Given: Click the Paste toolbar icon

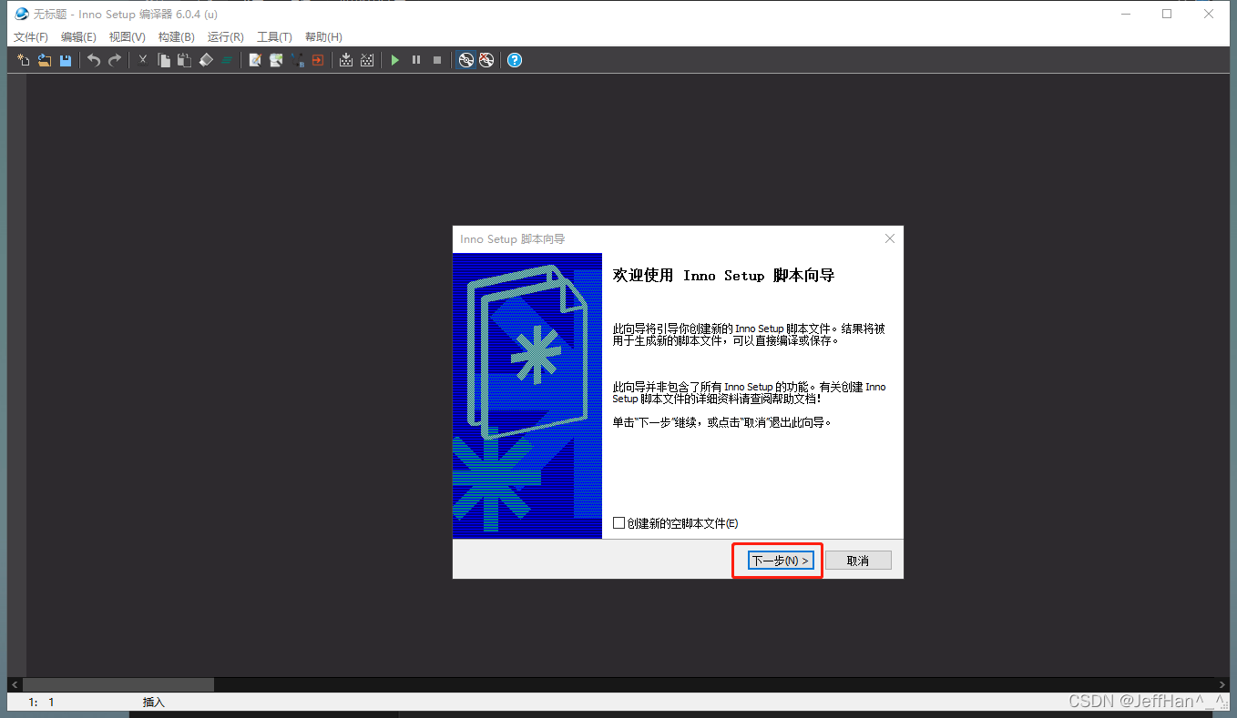Looking at the screenshot, I should pyautogui.click(x=183, y=60).
